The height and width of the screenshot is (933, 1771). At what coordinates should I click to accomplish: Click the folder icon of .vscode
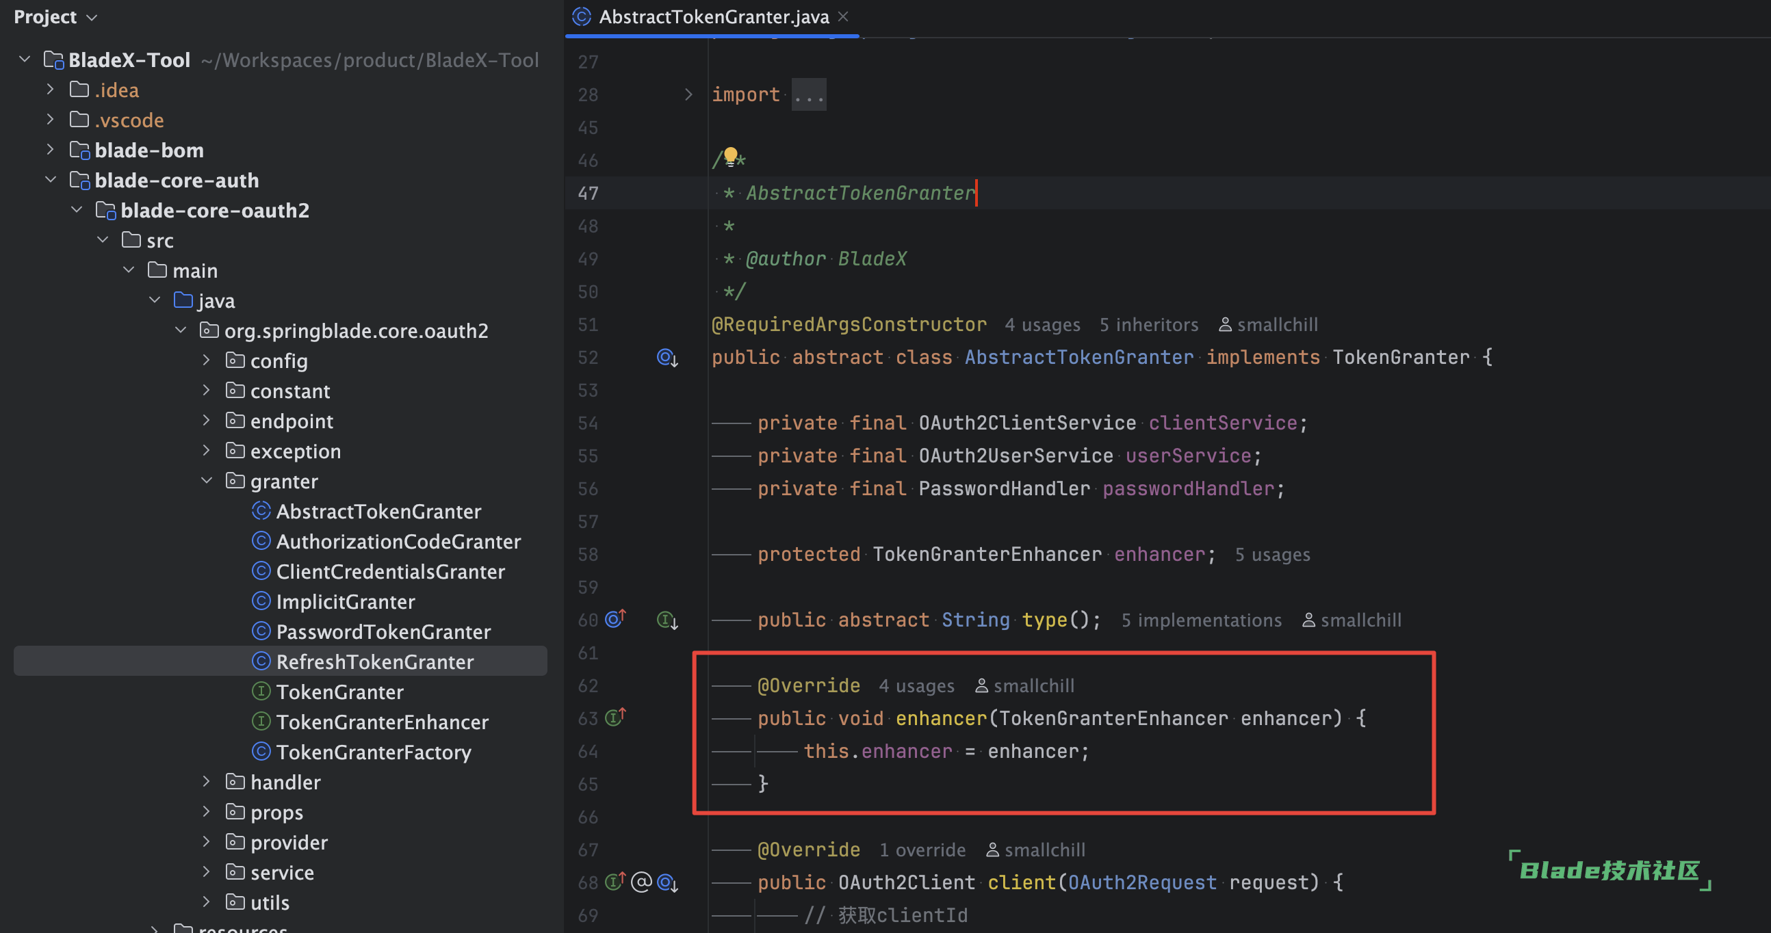pyautogui.click(x=80, y=120)
